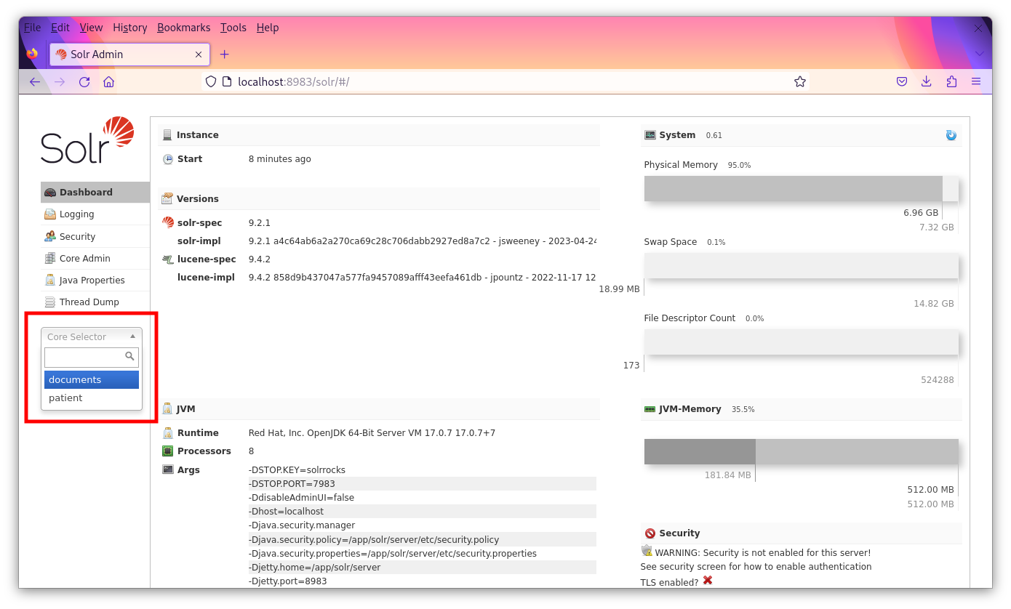Click the Swap Space usage bar
The height and width of the screenshot is (609, 1011).
pyautogui.click(x=801, y=265)
